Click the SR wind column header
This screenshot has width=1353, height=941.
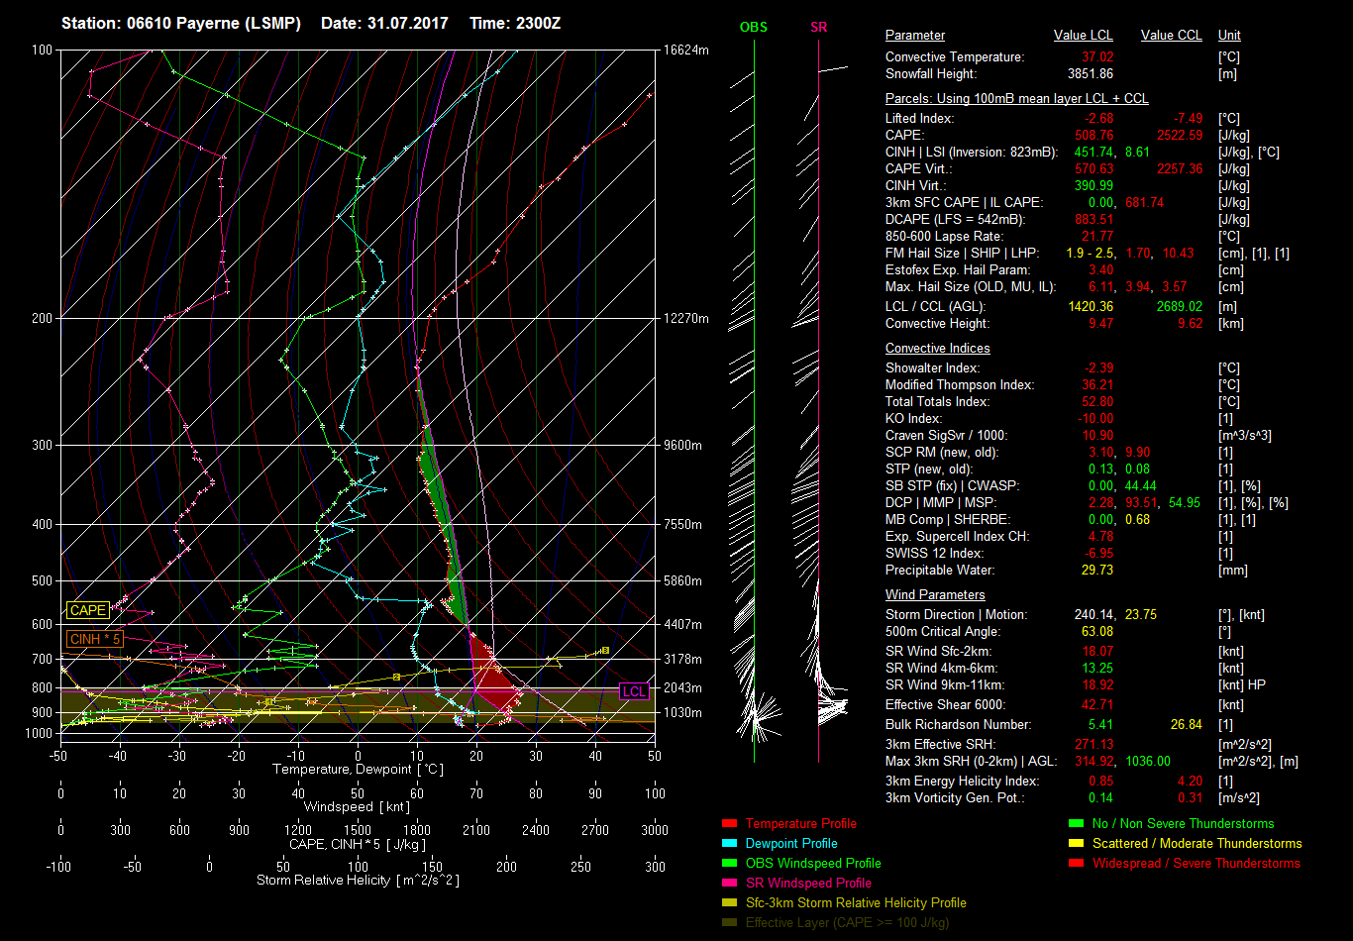[818, 28]
